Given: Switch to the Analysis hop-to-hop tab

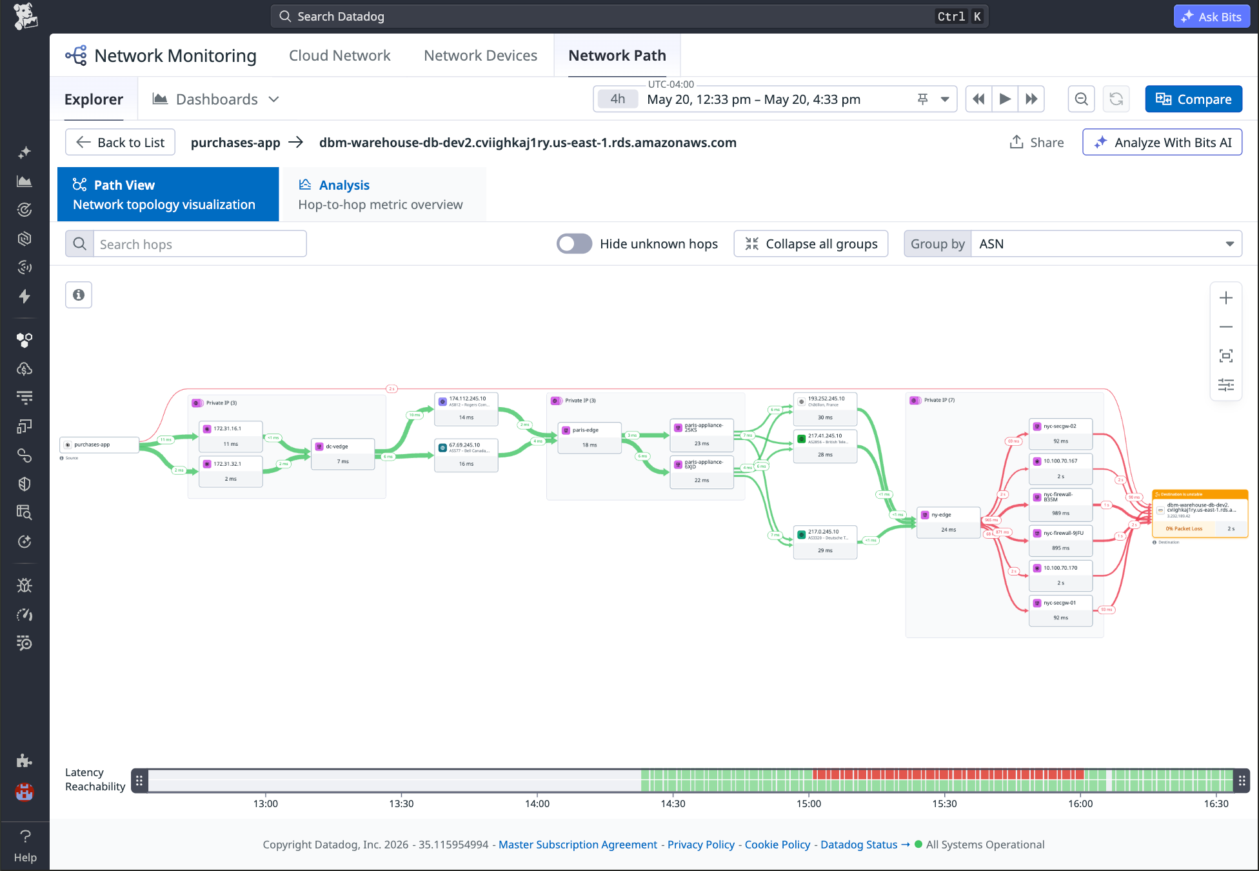Looking at the screenshot, I should [x=384, y=194].
